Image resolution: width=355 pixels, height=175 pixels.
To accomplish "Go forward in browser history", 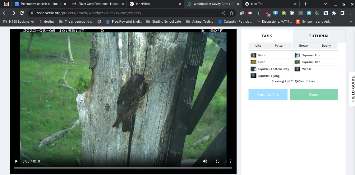I will 13,13.
